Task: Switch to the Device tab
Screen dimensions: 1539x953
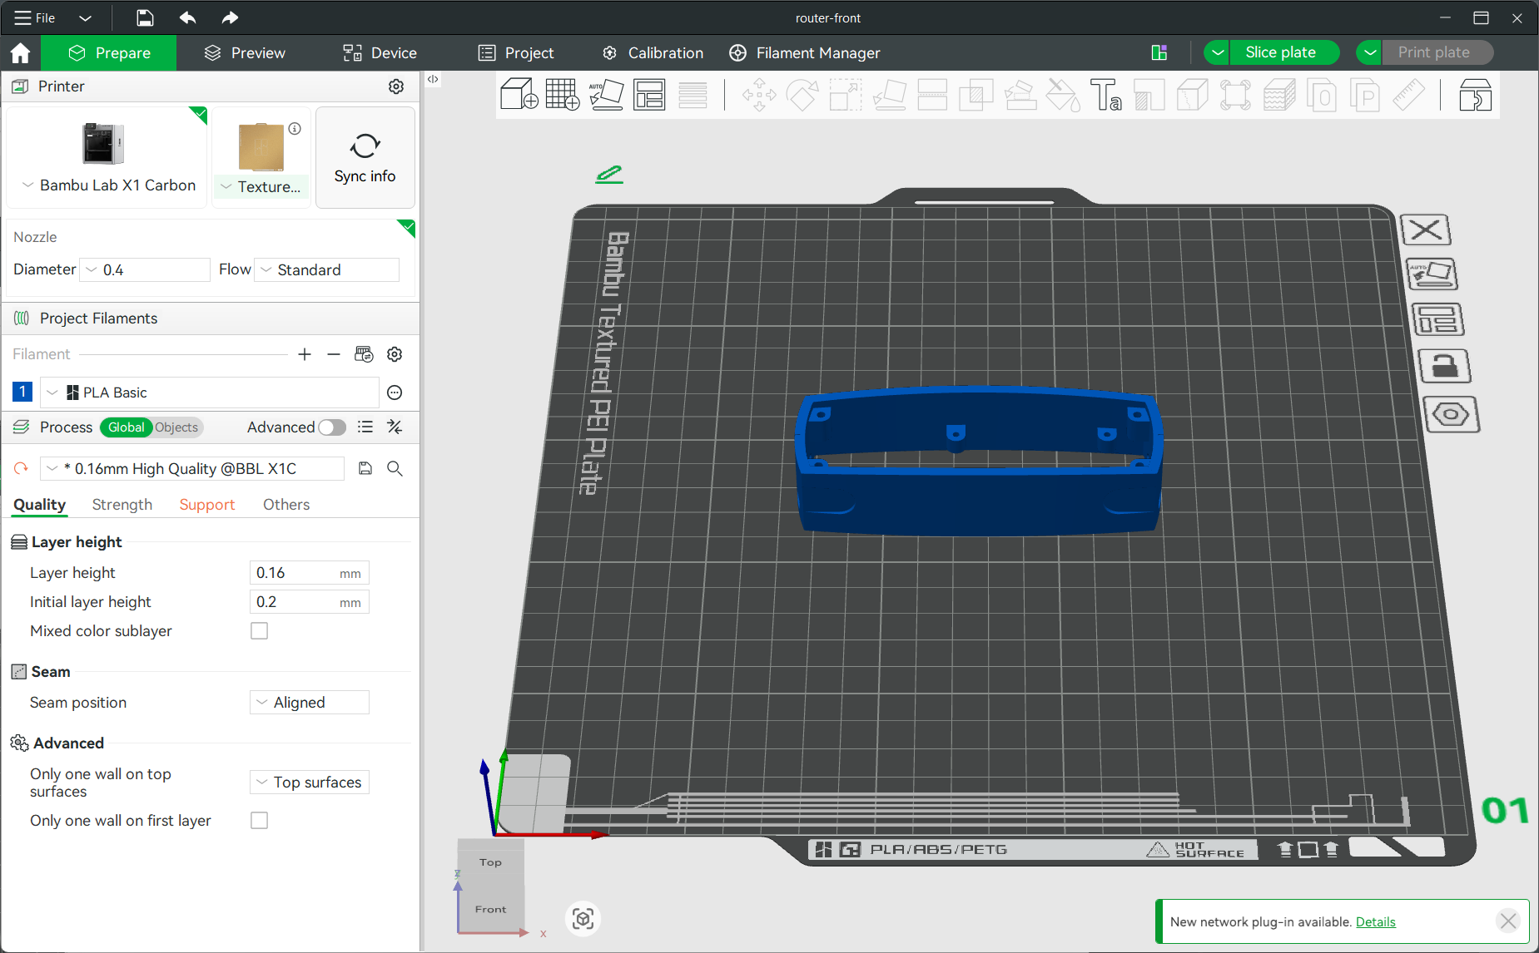Action: pos(380,53)
